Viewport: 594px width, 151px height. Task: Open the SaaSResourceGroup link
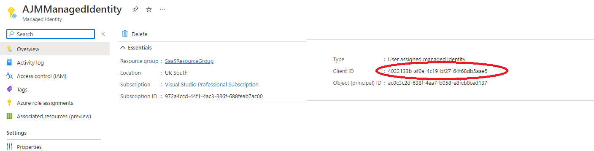[189, 61]
